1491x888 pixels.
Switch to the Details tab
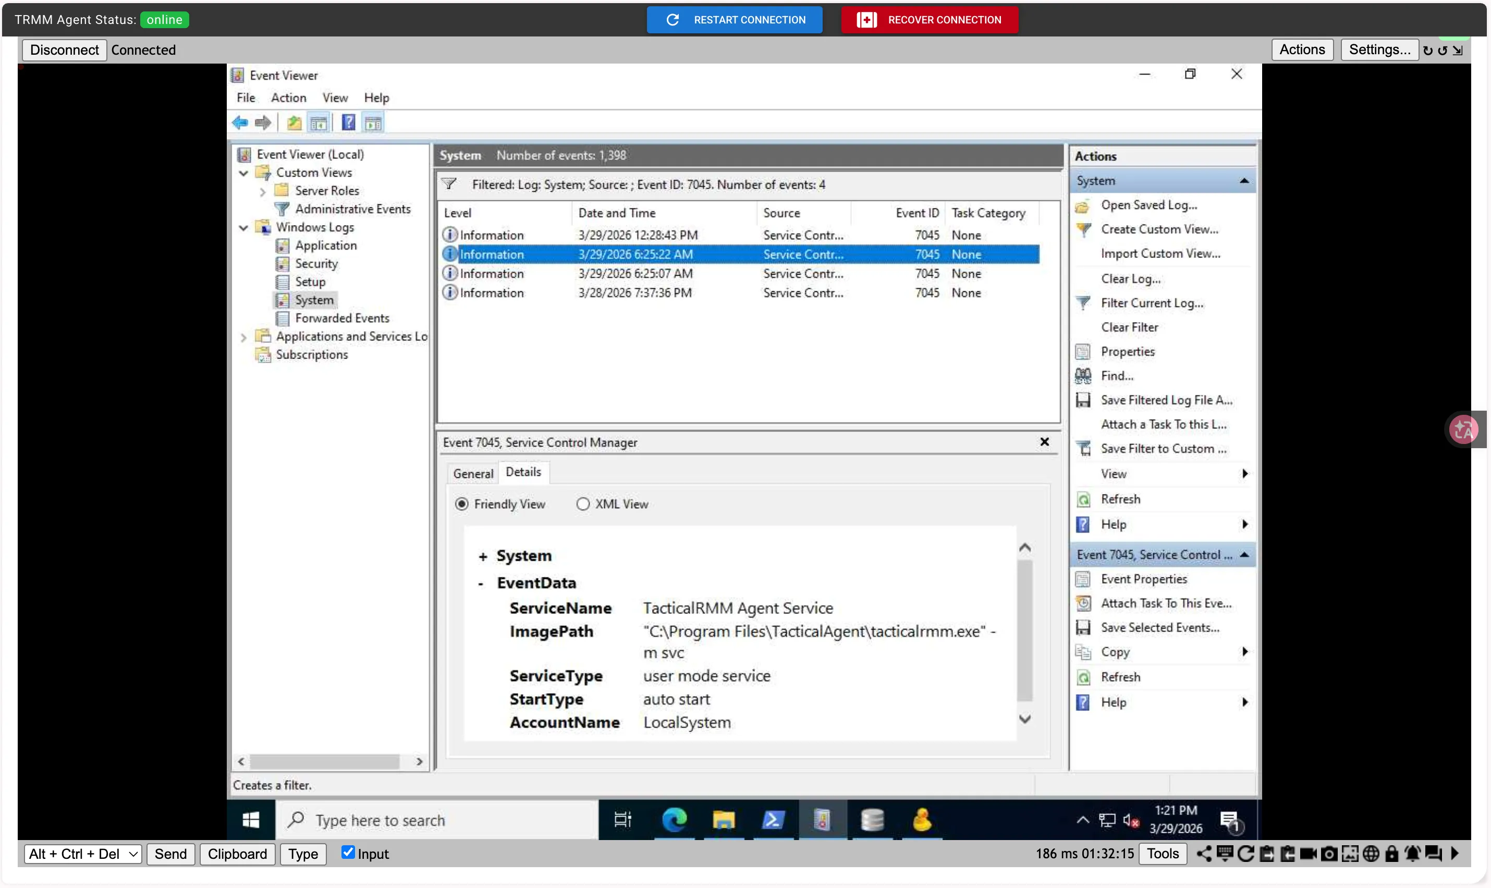coord(523,472)
